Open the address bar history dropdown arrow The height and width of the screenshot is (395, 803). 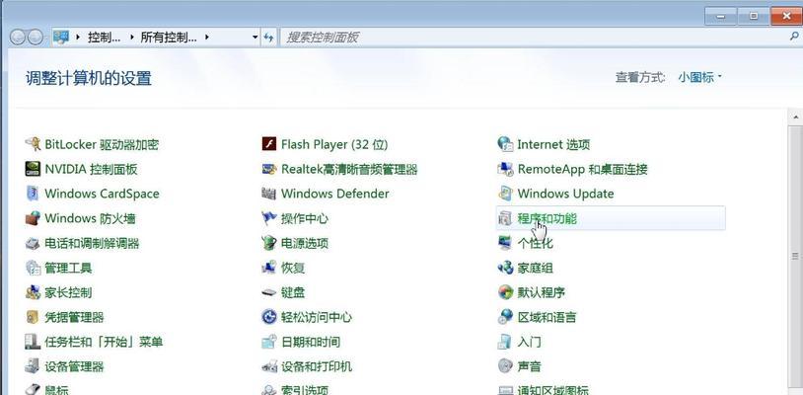tap(255, 37)
